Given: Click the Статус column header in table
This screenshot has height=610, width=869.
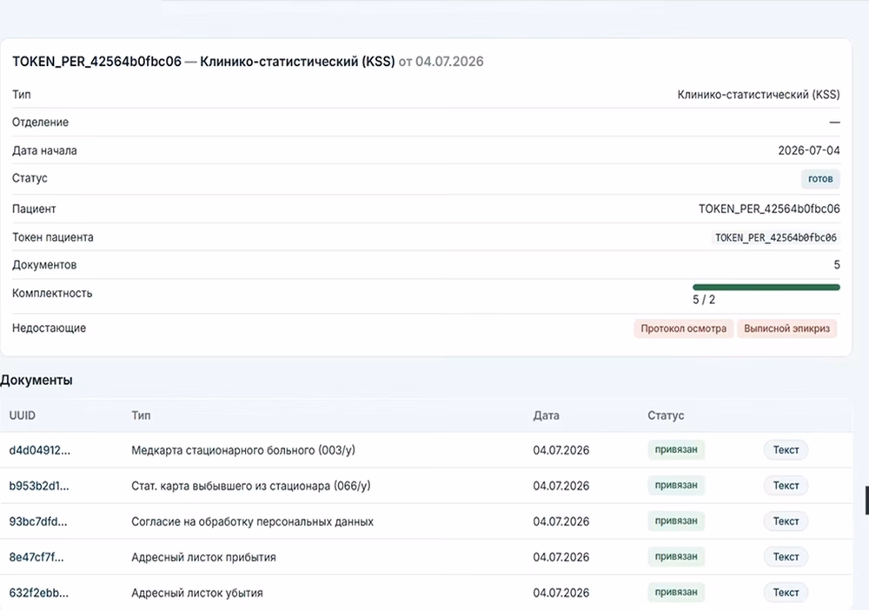Looking at the screenshot, I should 666,415.
